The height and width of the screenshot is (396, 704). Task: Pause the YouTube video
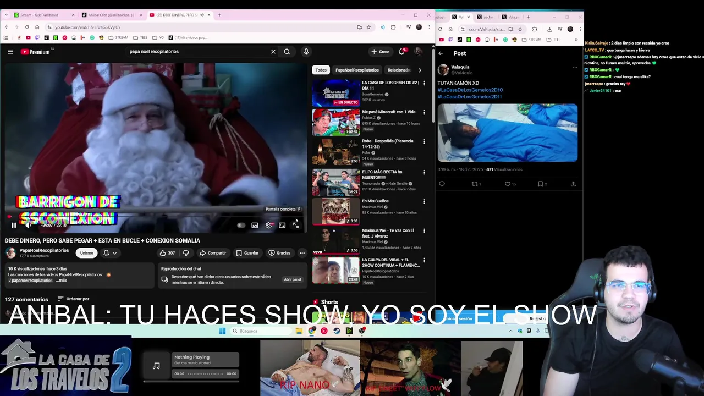tap(14, 225)
